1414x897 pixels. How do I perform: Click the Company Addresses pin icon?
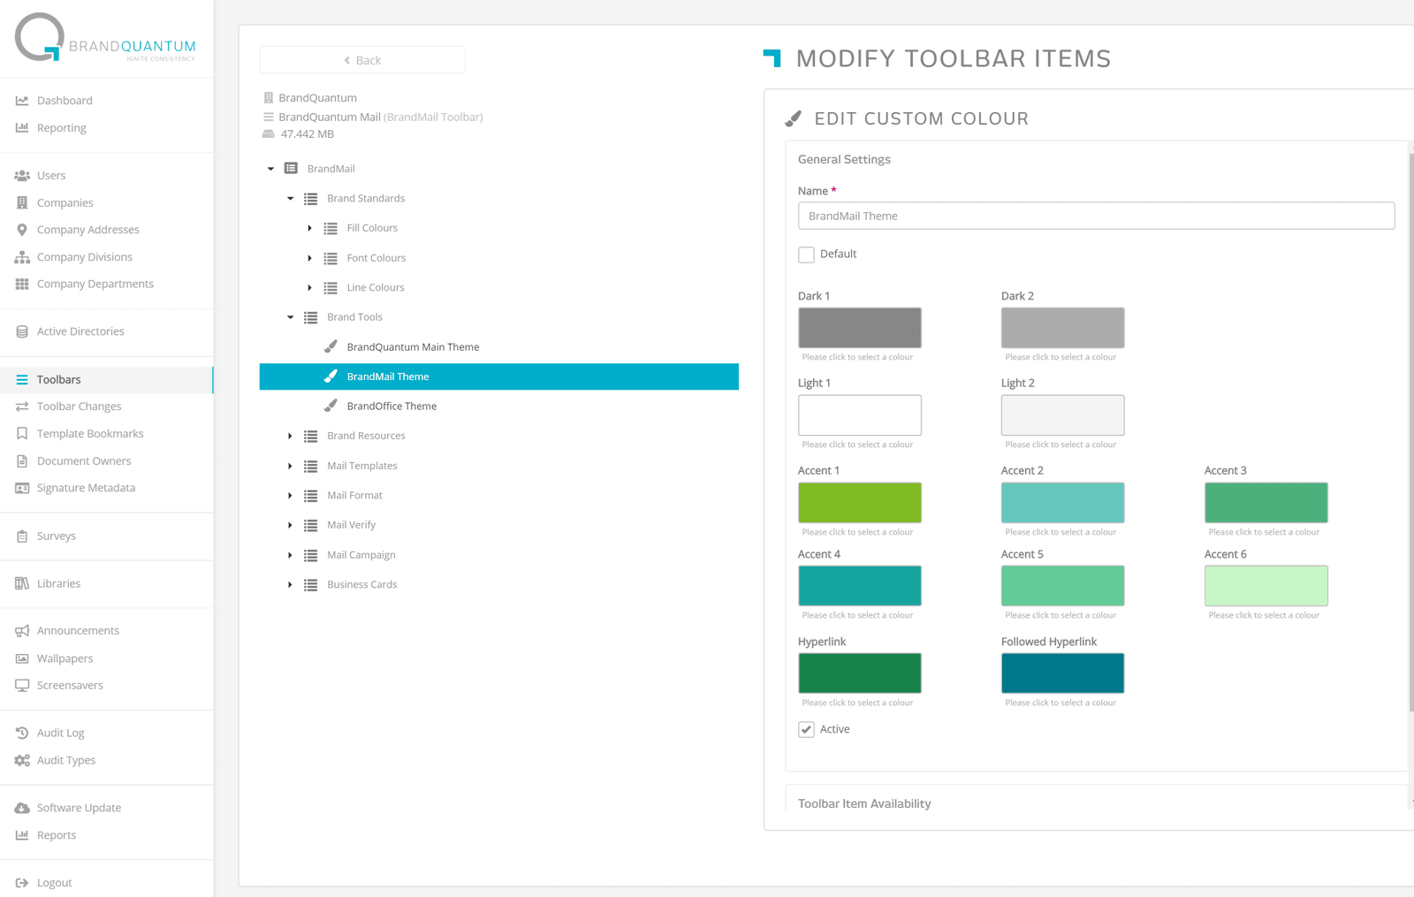tap(22, 230)
